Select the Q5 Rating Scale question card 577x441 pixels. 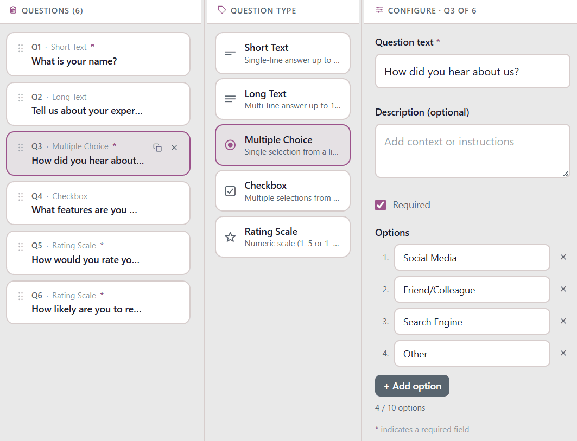point(98,252)
